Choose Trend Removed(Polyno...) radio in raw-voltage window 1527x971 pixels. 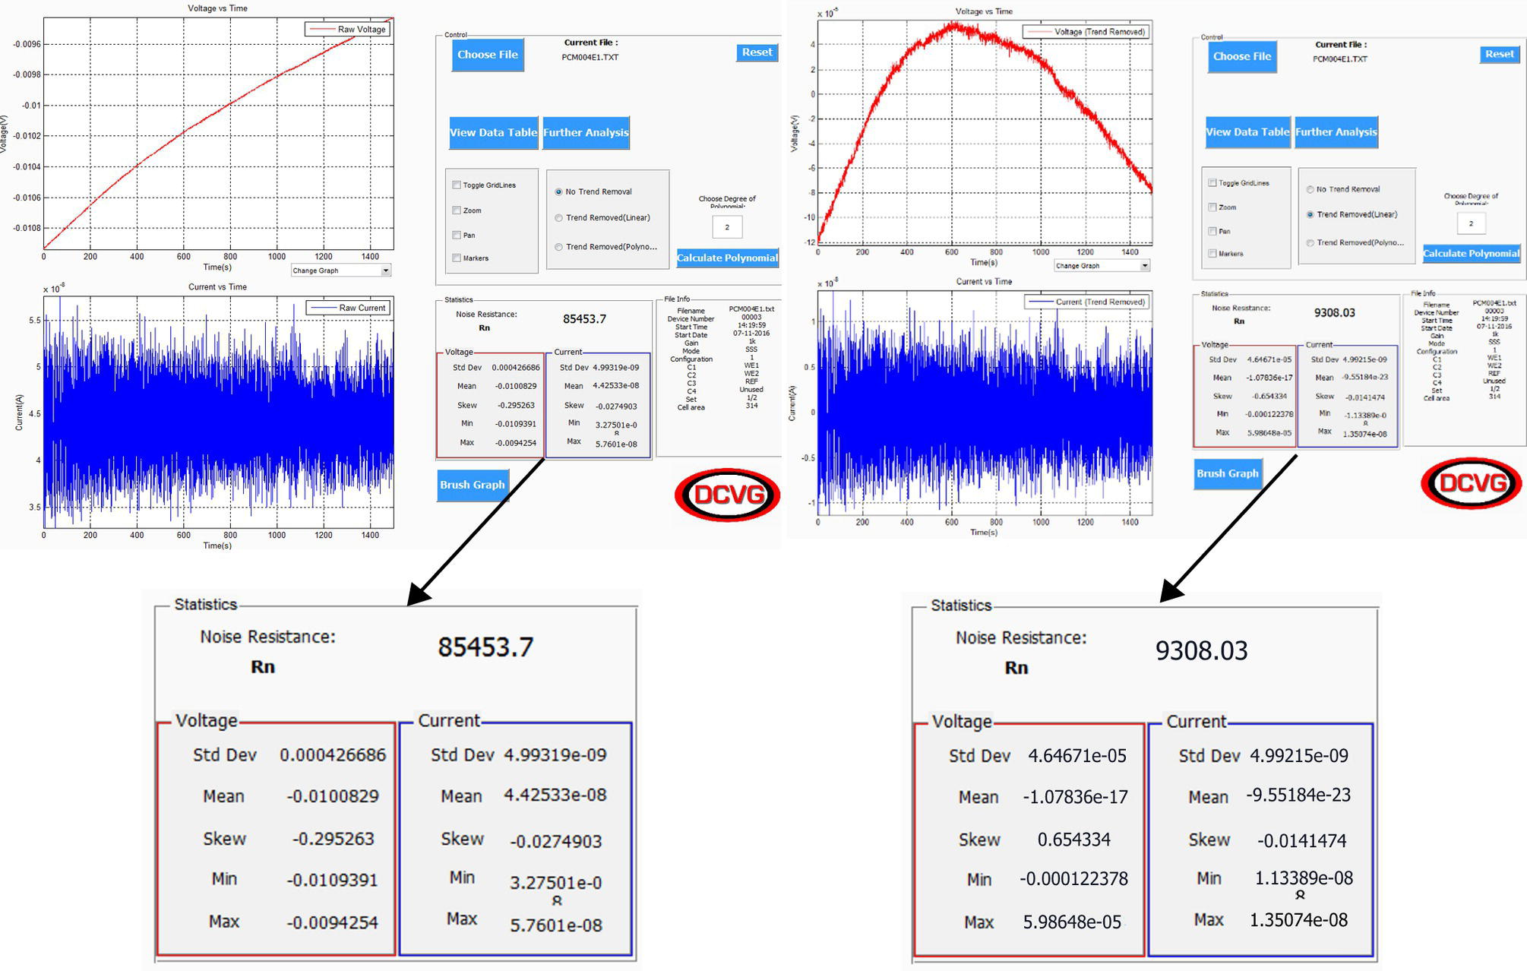(x=558, y=246)
